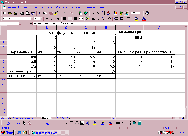Apply red font color to text
The height and width of the screenshot is (136, 188).
(144, 19)
